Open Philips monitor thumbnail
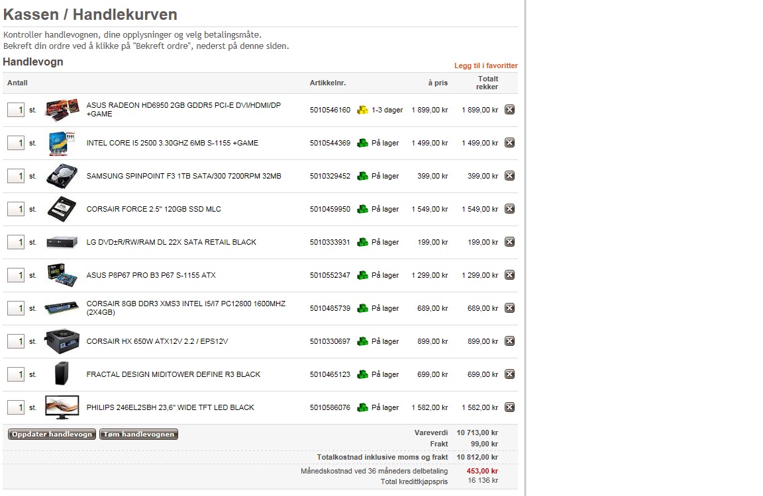763x496 pixels. (62, 407)
